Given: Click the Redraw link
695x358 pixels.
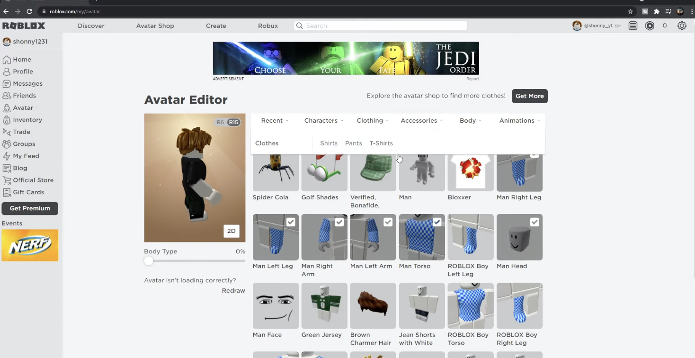Looking at the screenshot, I should (x=233, y=291).
